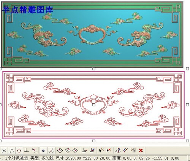190x161 pixels.
Task: Toggle the arc endpoint snap icon
Action: 11,151
